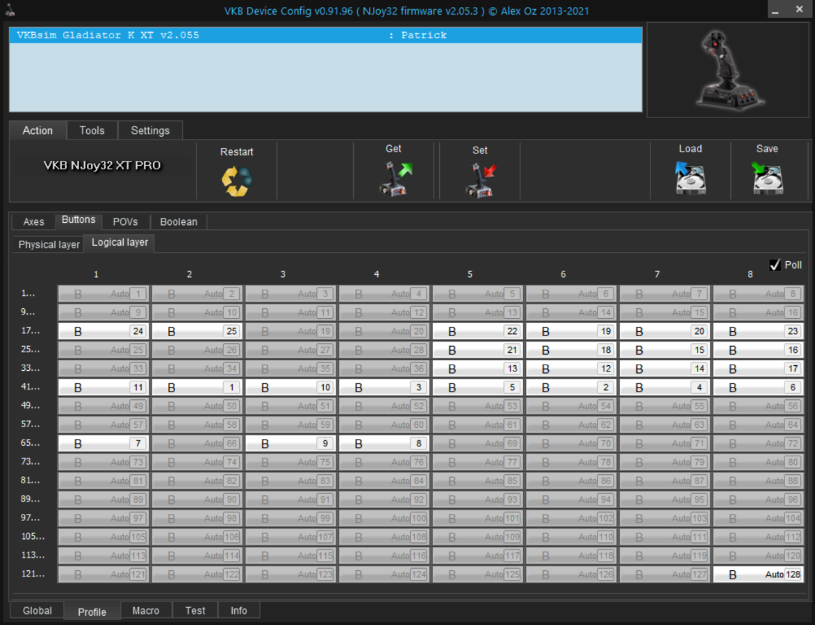Click the highlighted Auto 128 button cell
Screen dimensions: 815x625
[758, 574]
